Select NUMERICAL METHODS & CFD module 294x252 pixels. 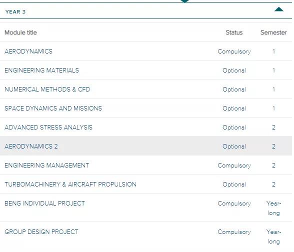point(47,89)
